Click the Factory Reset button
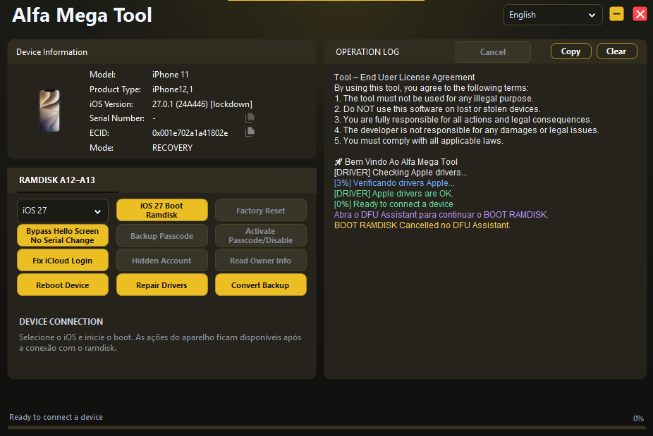Image resolution: width=653 pixels, height=436 pixels. tap(261, 211)
